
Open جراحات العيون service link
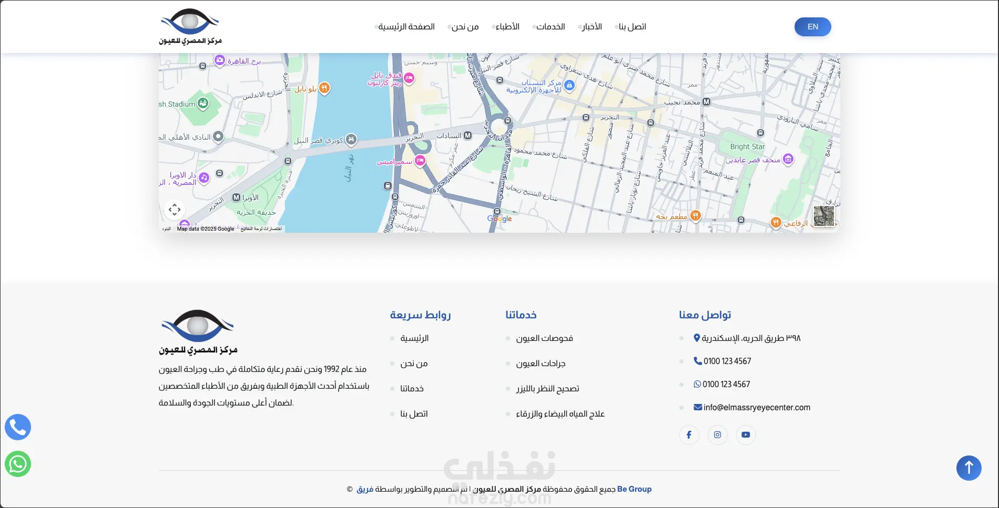tap(541, 364)
